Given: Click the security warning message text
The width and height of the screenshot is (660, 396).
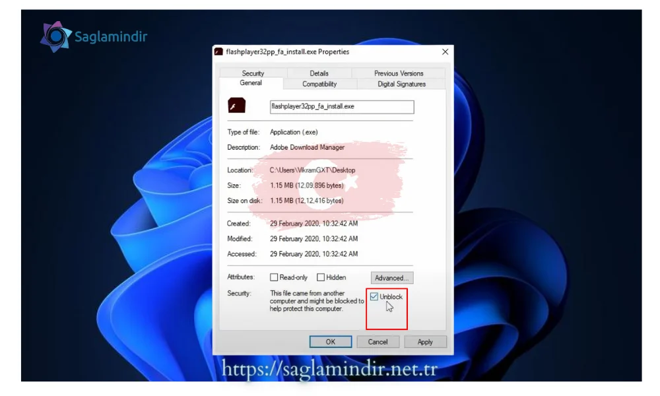Looking at the screenshot, I should pos(317,301).
